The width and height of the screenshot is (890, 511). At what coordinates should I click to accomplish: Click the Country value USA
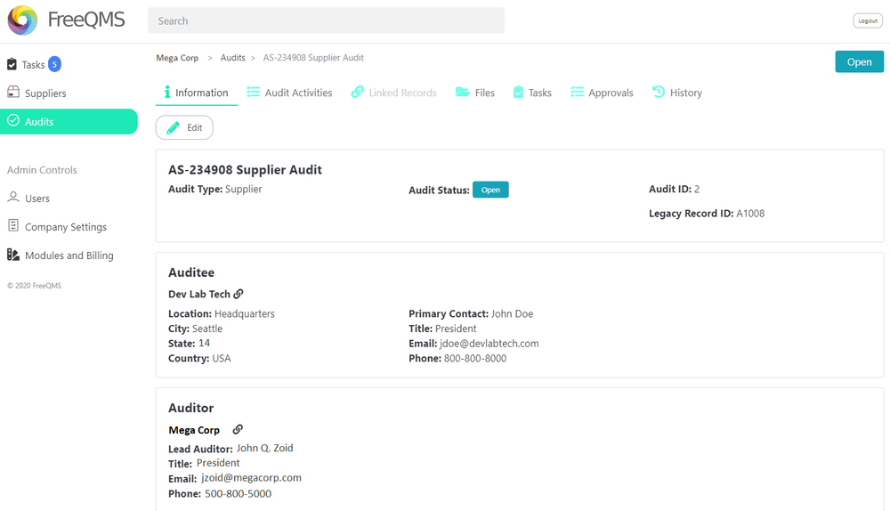pyautogui.click(x=222, y=358)
